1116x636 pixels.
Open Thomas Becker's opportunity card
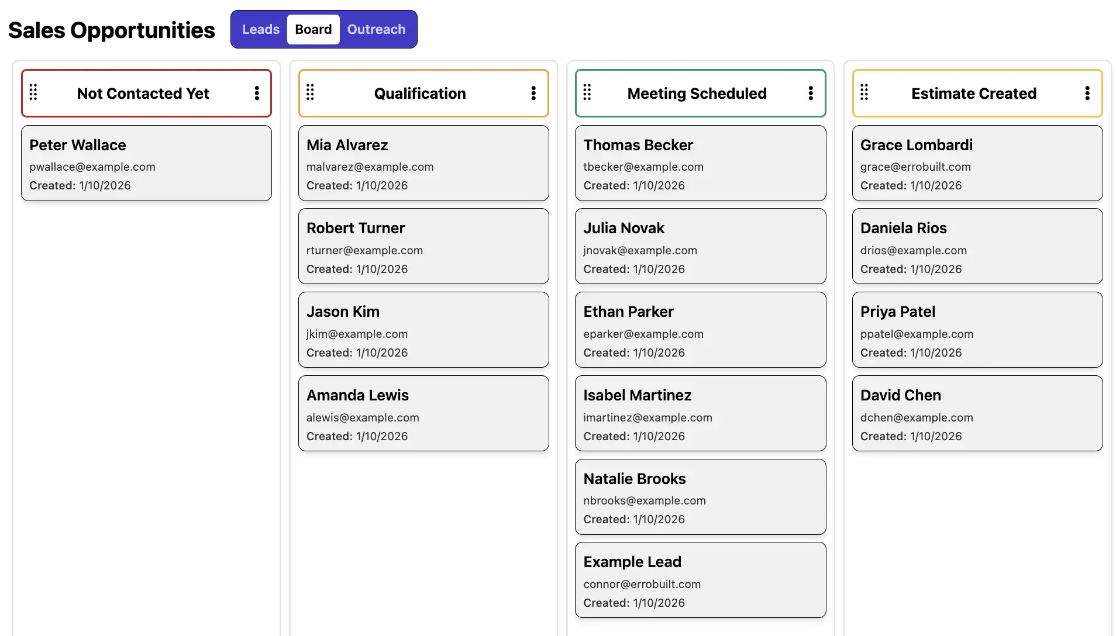700,163
